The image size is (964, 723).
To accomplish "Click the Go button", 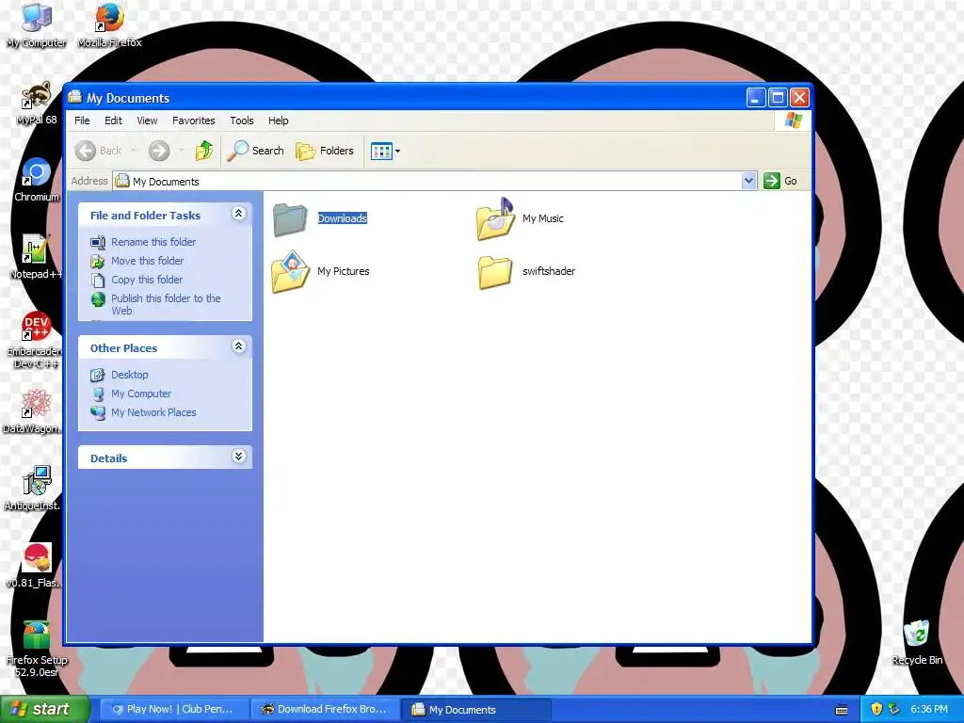I will point(780,181).
